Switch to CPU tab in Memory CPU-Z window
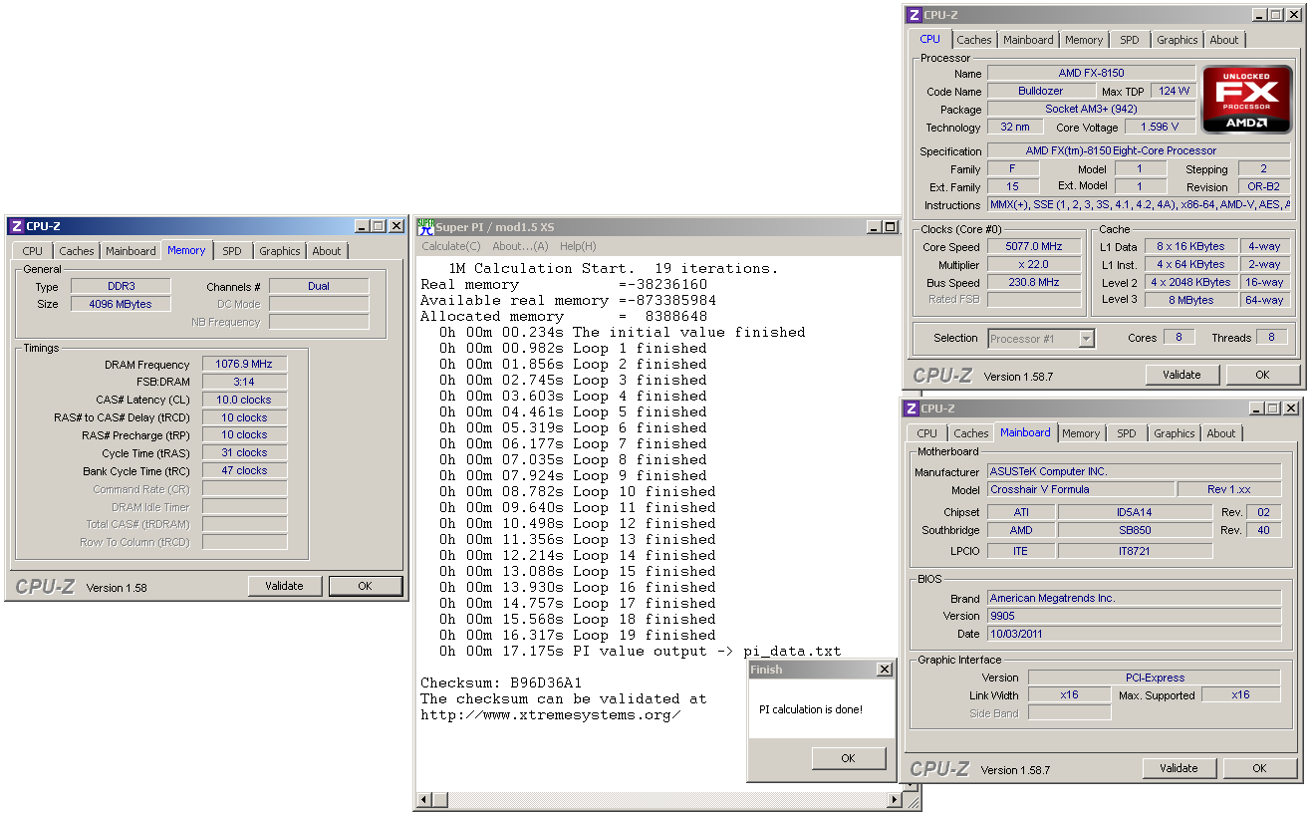This screenshot has width=1312, height=816. click(33, 251)
